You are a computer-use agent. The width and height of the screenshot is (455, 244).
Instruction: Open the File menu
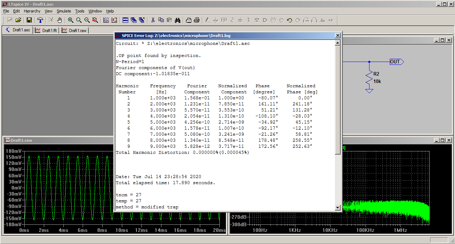point(6,11)
